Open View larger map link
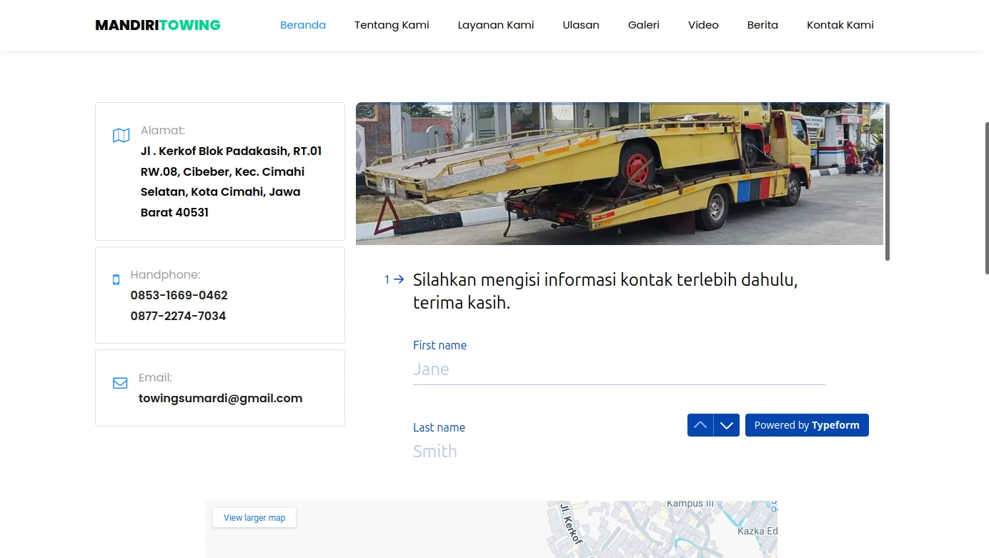This screenshot has width=989, height=558. (x=254, y=518)
